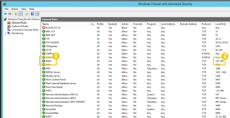Click green check icon of MySQL Server rule
The height and width of the screenshot is (118, 230).
(x=43, y=76)
